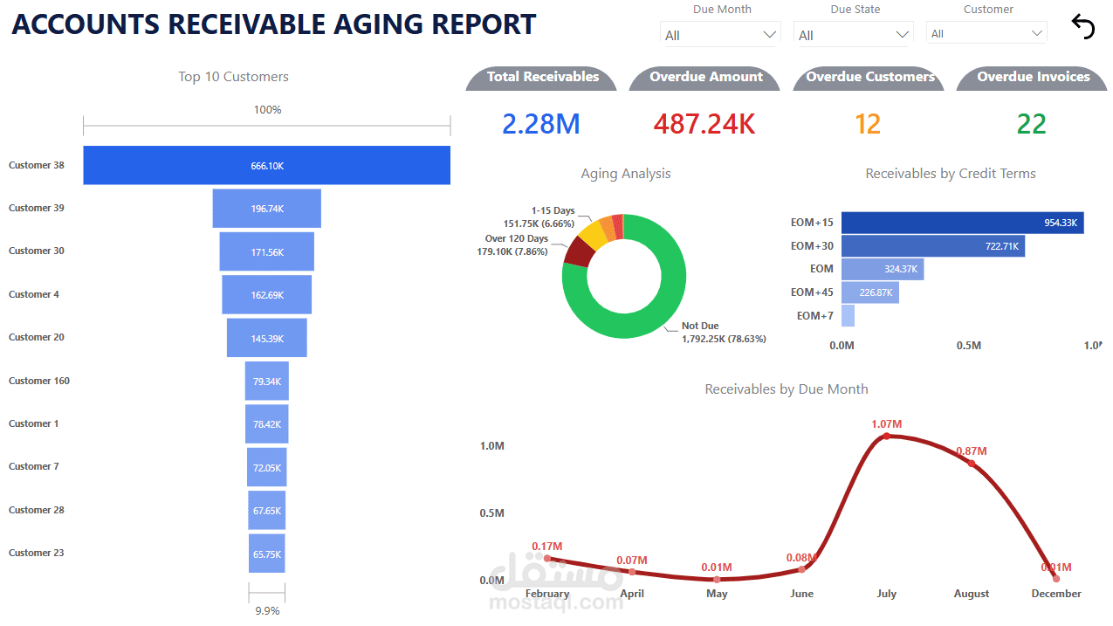Click the 2.28M total receivables value
Image resolution: width=1113 pixels, height=626 pixels.
pyautogui.click(x=541, y=124)
